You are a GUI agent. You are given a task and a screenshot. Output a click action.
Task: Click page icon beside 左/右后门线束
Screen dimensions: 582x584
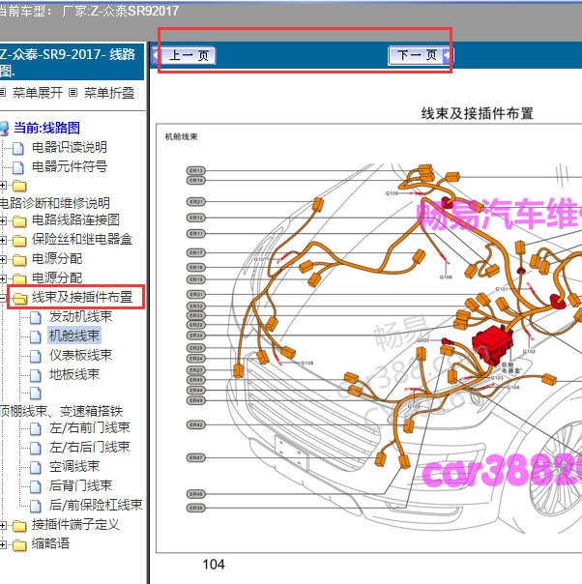[36, 448]
